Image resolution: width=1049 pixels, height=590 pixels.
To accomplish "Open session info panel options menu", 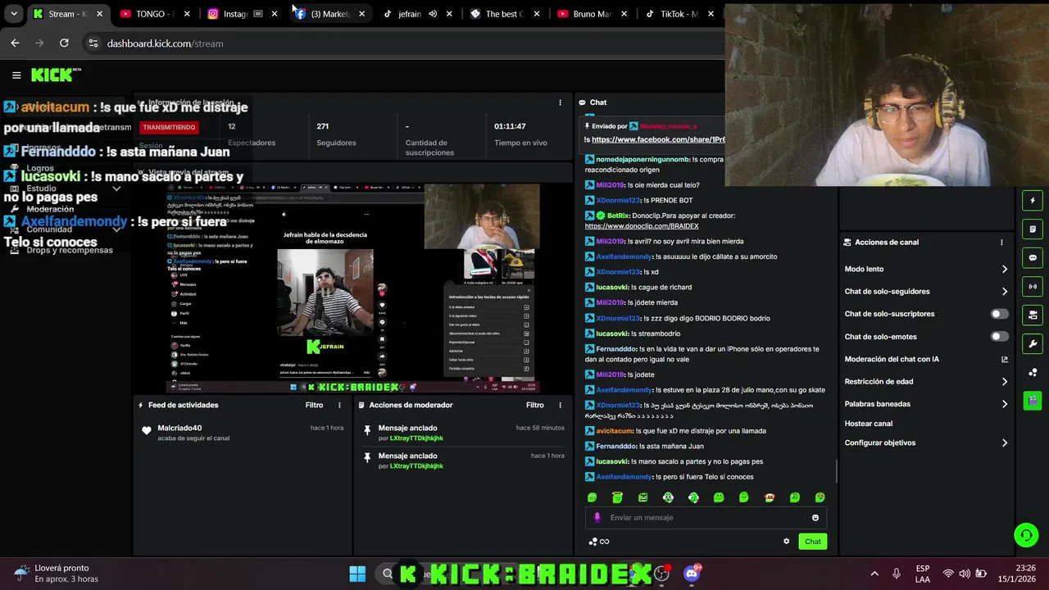I will point(561,102).
